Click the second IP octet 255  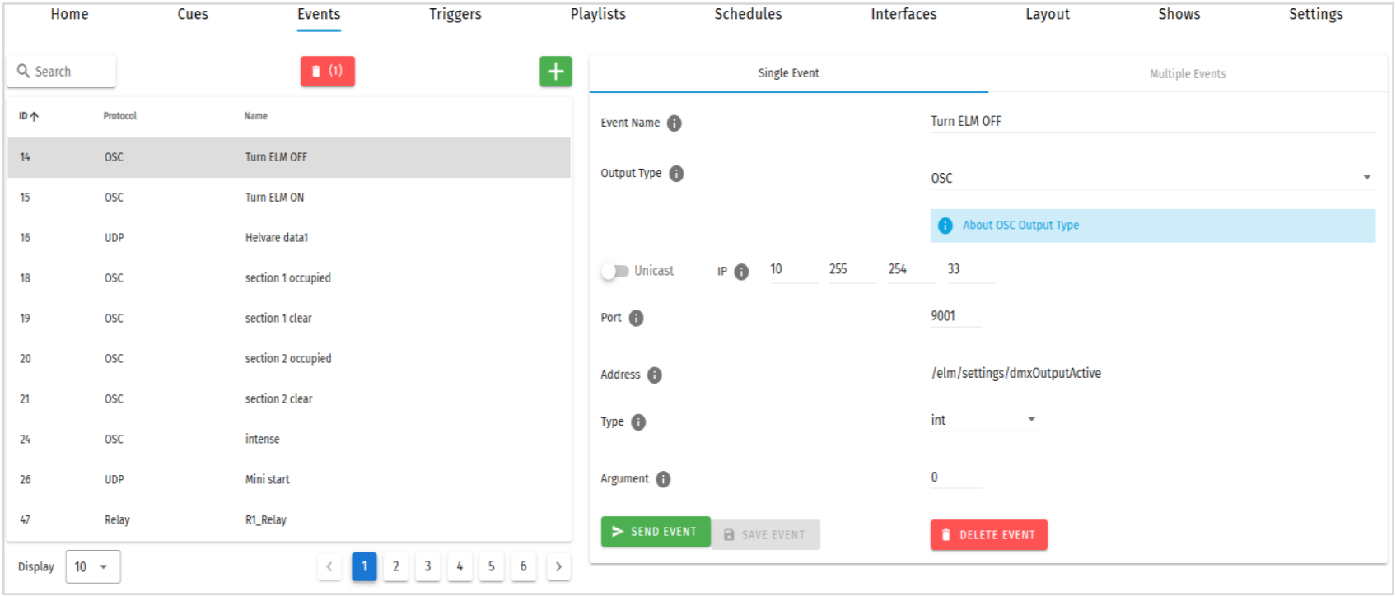[853, 270]
